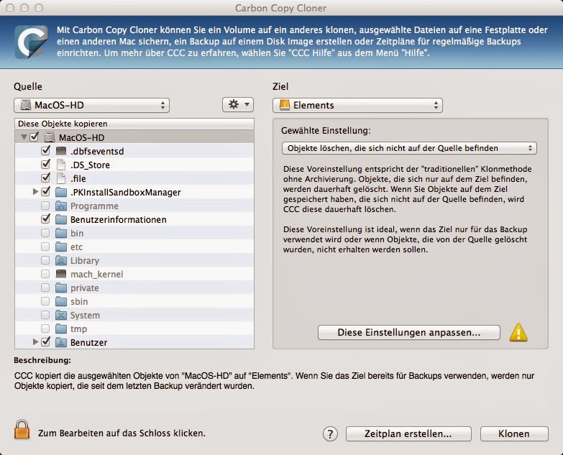This screenshot has height=455, width=563.
Task: Expand the .PKInstallSandboxManager folder triangle
Action: click(35, 192)
